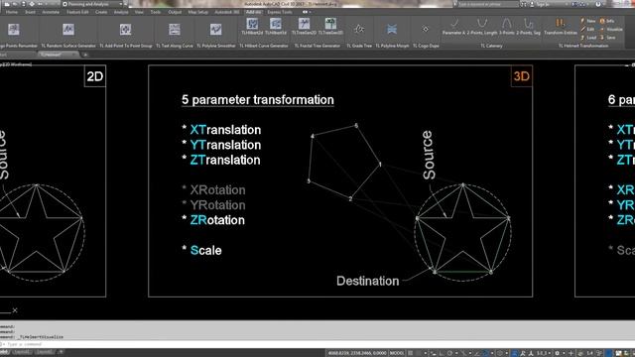The height and width of the screenshot is (357, 635).
Task: Open the annotation scale dropdown arrow
Action: [x=550, y=353]
